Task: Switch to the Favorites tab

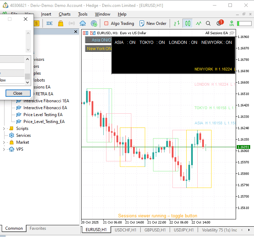Action: (38, 228)
